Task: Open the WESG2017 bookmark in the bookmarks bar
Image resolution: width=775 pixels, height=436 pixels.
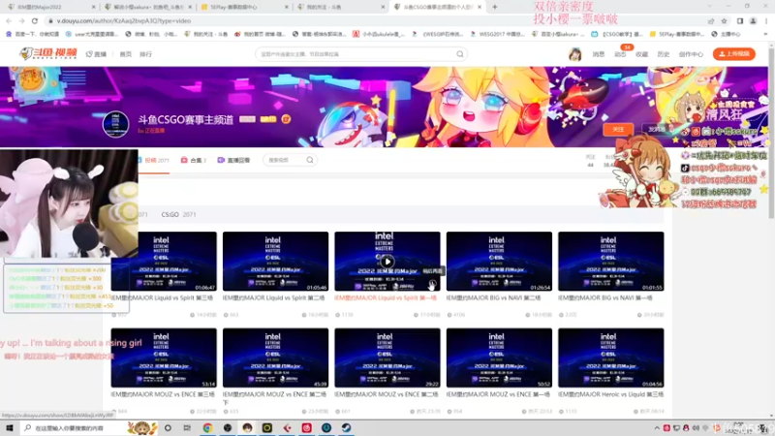Action: (x=499, y=34)
